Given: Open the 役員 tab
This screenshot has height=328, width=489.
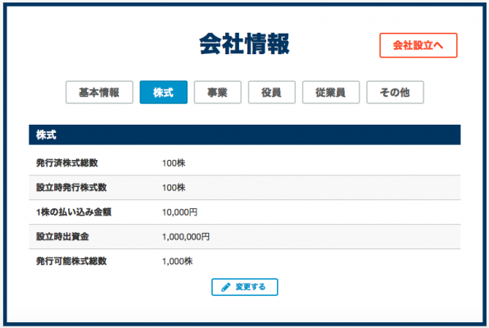Looking at the screenshot, I should 272,93.
